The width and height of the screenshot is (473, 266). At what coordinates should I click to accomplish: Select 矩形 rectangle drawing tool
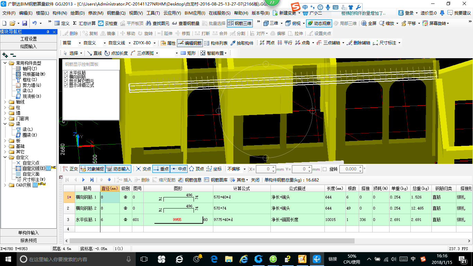point(188,53)
